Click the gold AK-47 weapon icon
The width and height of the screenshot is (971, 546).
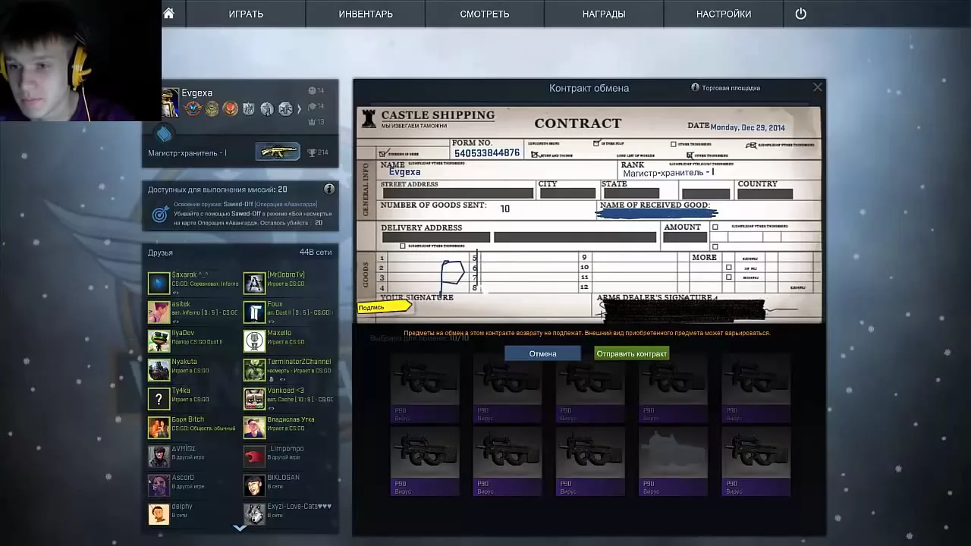point(278,152)
